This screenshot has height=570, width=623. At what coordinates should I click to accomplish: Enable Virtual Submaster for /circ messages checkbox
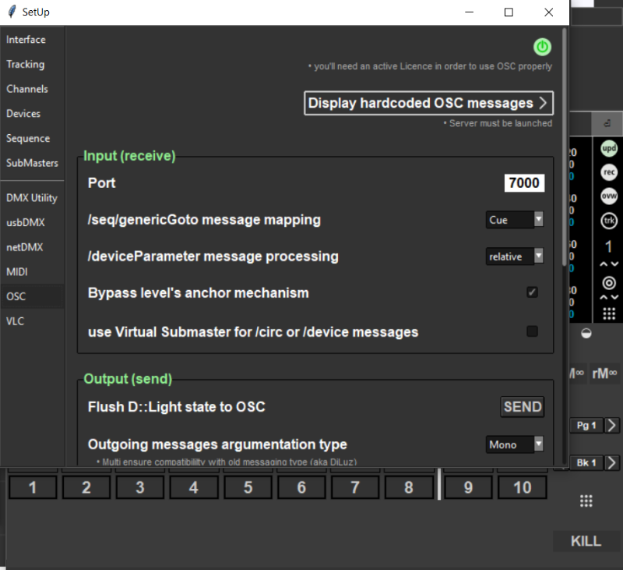click(x=532, y=331)
